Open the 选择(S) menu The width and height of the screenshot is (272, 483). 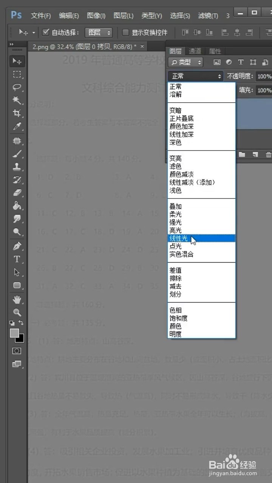pos(180,16)
